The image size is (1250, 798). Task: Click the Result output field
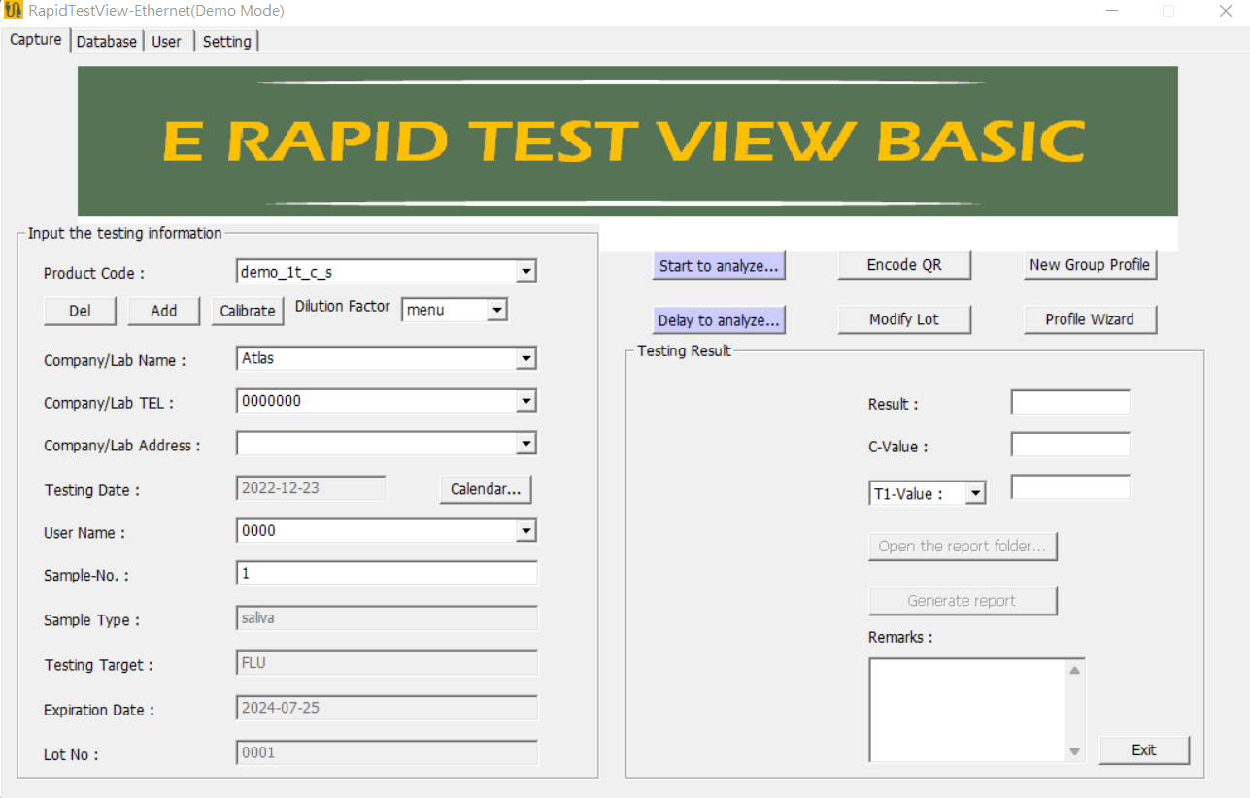[1070, 402]
